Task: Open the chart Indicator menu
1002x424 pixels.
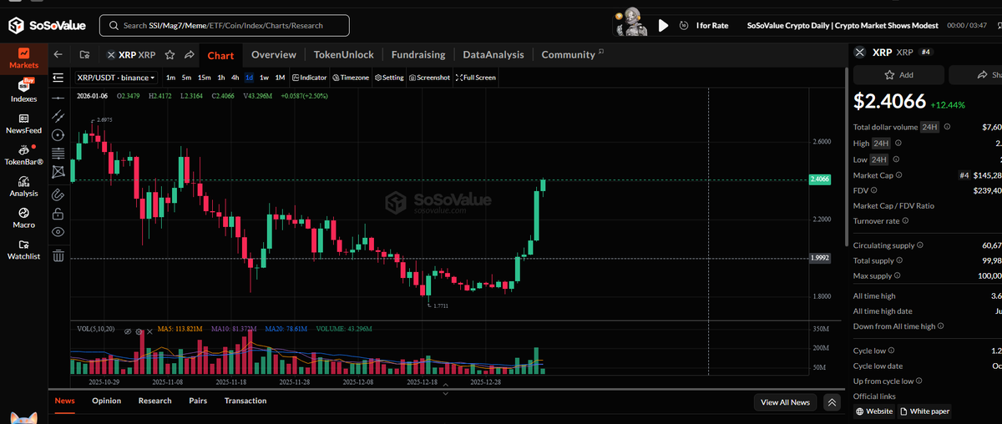Action: [x=310, y=78]
